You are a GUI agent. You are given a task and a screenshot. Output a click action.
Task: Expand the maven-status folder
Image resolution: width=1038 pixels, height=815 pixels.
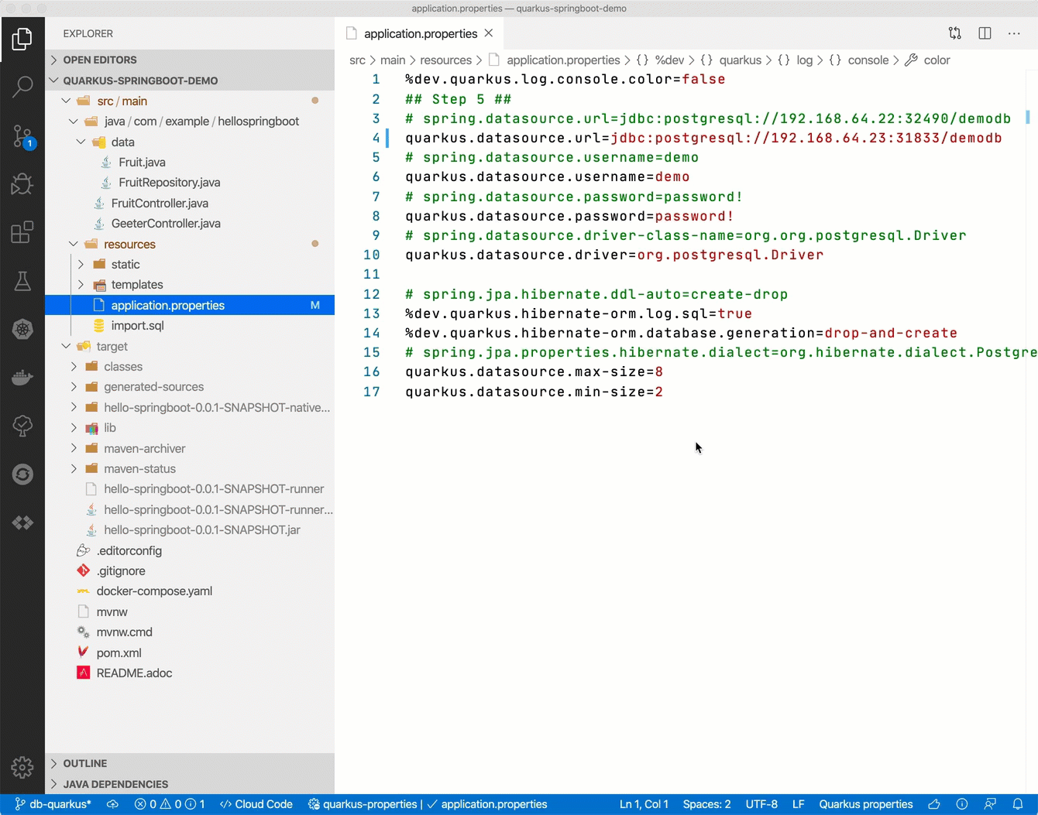[x=190, y=468]
